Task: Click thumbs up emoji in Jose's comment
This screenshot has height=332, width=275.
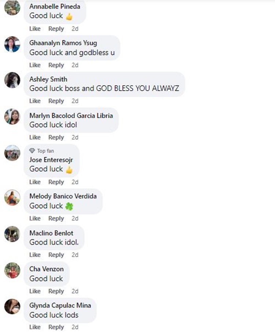Action: 69,170
